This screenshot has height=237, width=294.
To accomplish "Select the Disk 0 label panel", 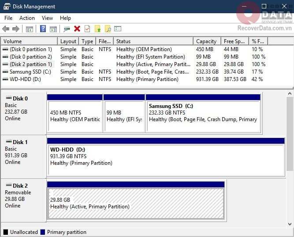I will [24, 113].
